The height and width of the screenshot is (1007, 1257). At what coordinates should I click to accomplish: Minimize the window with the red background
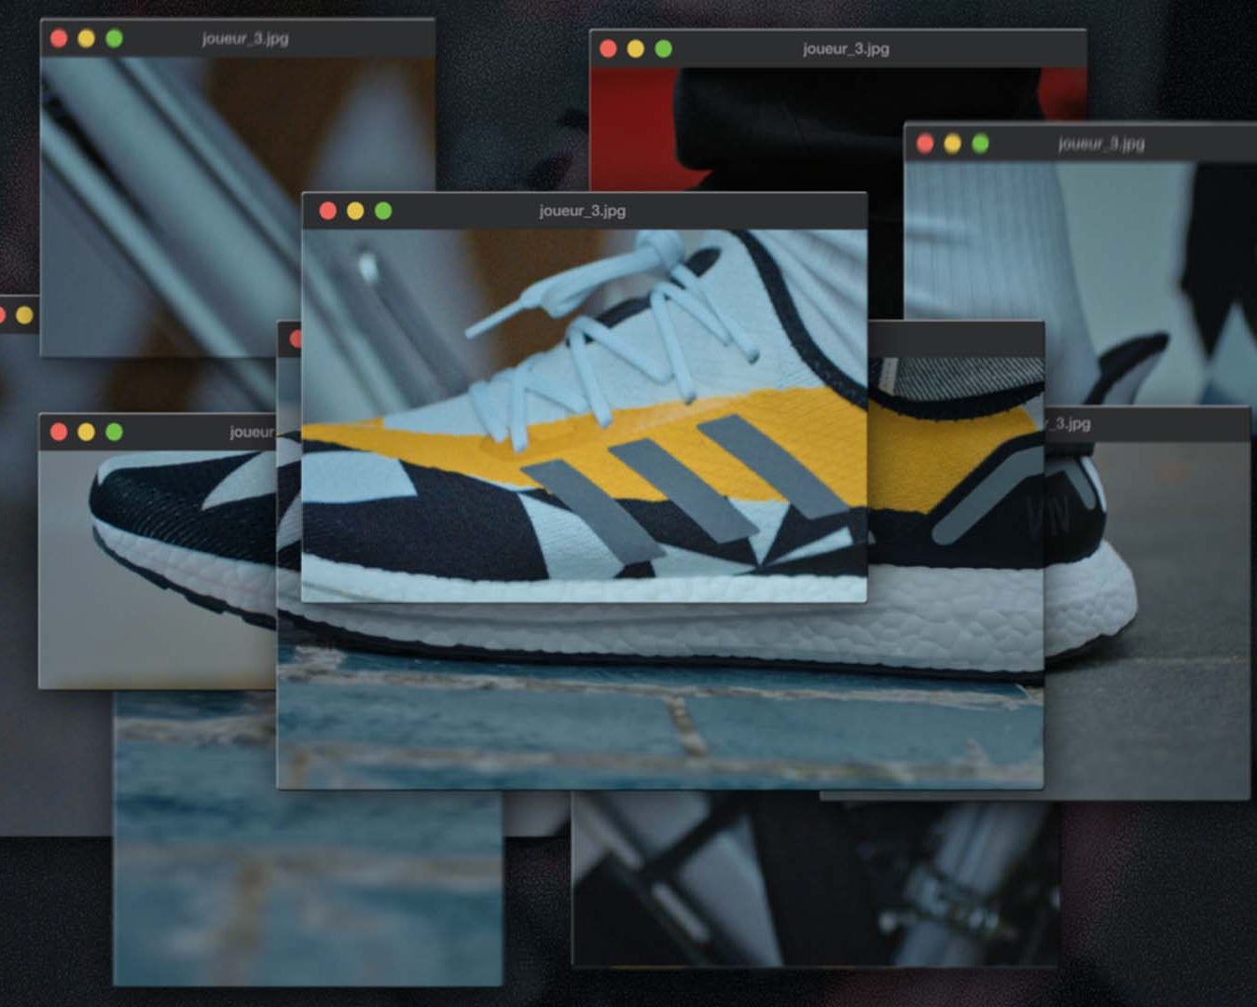[x=636, y=48]
